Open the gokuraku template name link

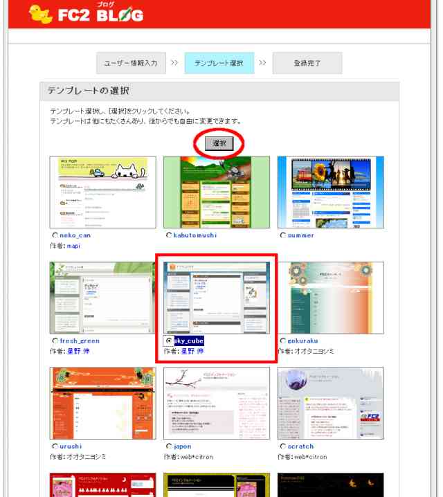[x=302, y=341]
